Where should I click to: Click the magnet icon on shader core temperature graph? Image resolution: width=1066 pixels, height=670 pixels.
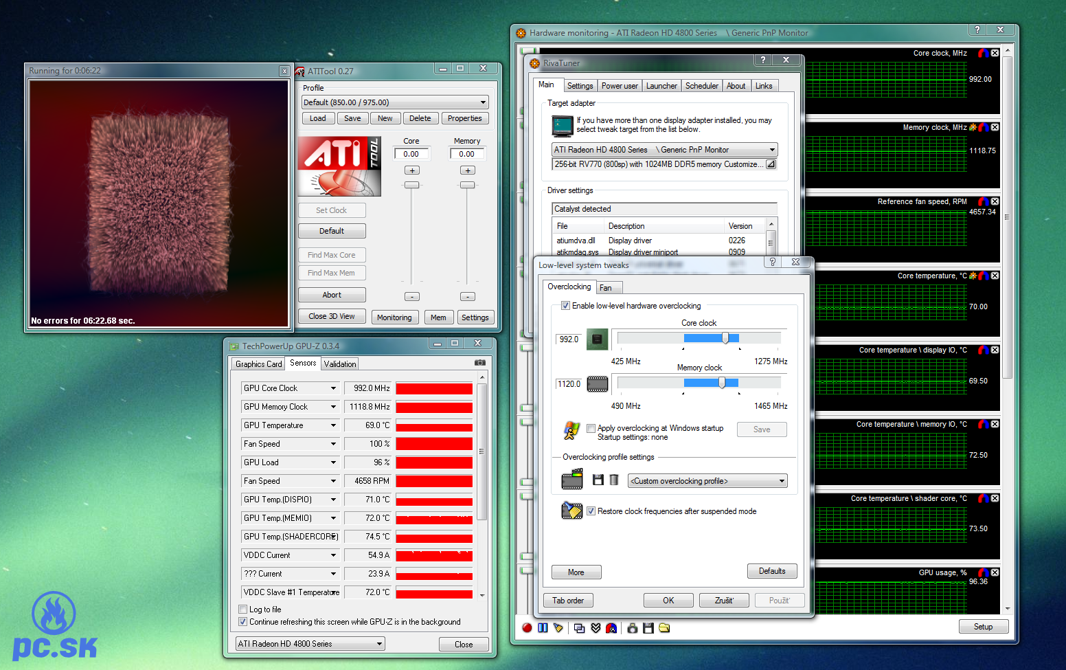pyautogui.click(x=984, y=498)
